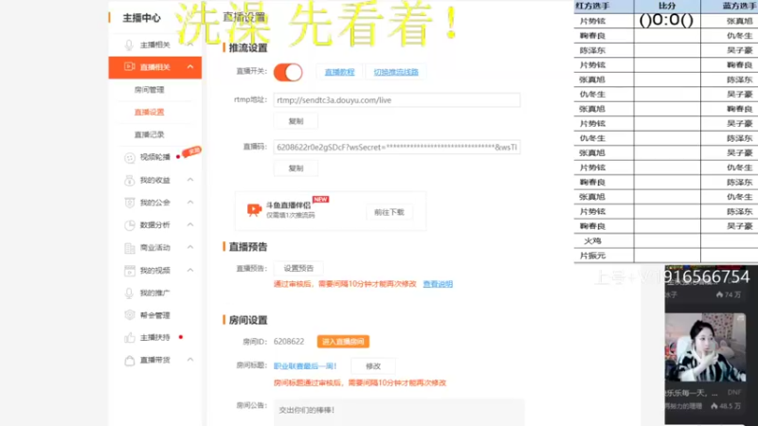Screen dimensions: 758x426
Task: Select 直播设置 in the sidebar
Action: pos(150,112)
